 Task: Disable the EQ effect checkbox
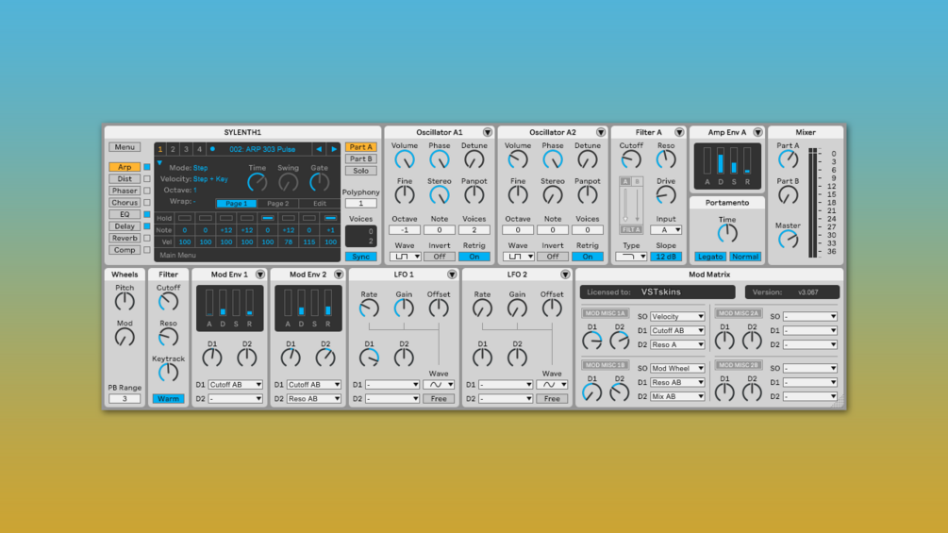click(147, 214)
